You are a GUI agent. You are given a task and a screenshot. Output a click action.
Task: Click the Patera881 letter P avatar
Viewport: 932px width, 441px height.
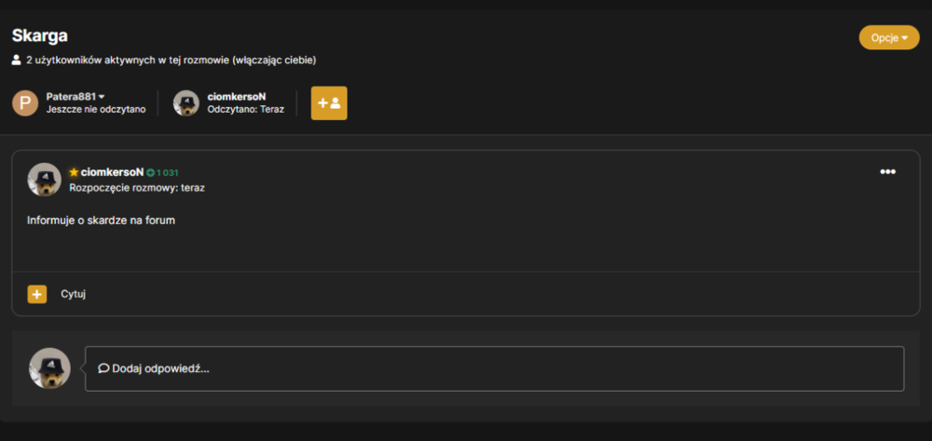25,103
